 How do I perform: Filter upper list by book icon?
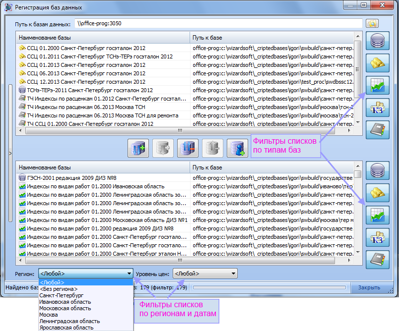pos(378,130)
